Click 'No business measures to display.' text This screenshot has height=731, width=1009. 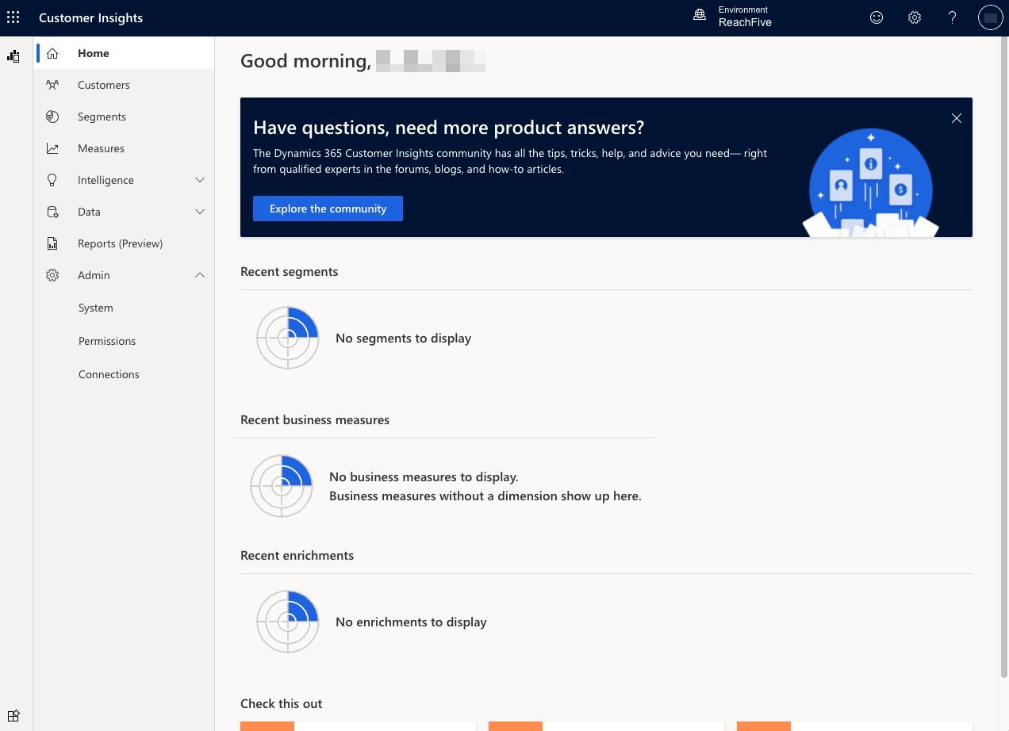click(424, 477)
